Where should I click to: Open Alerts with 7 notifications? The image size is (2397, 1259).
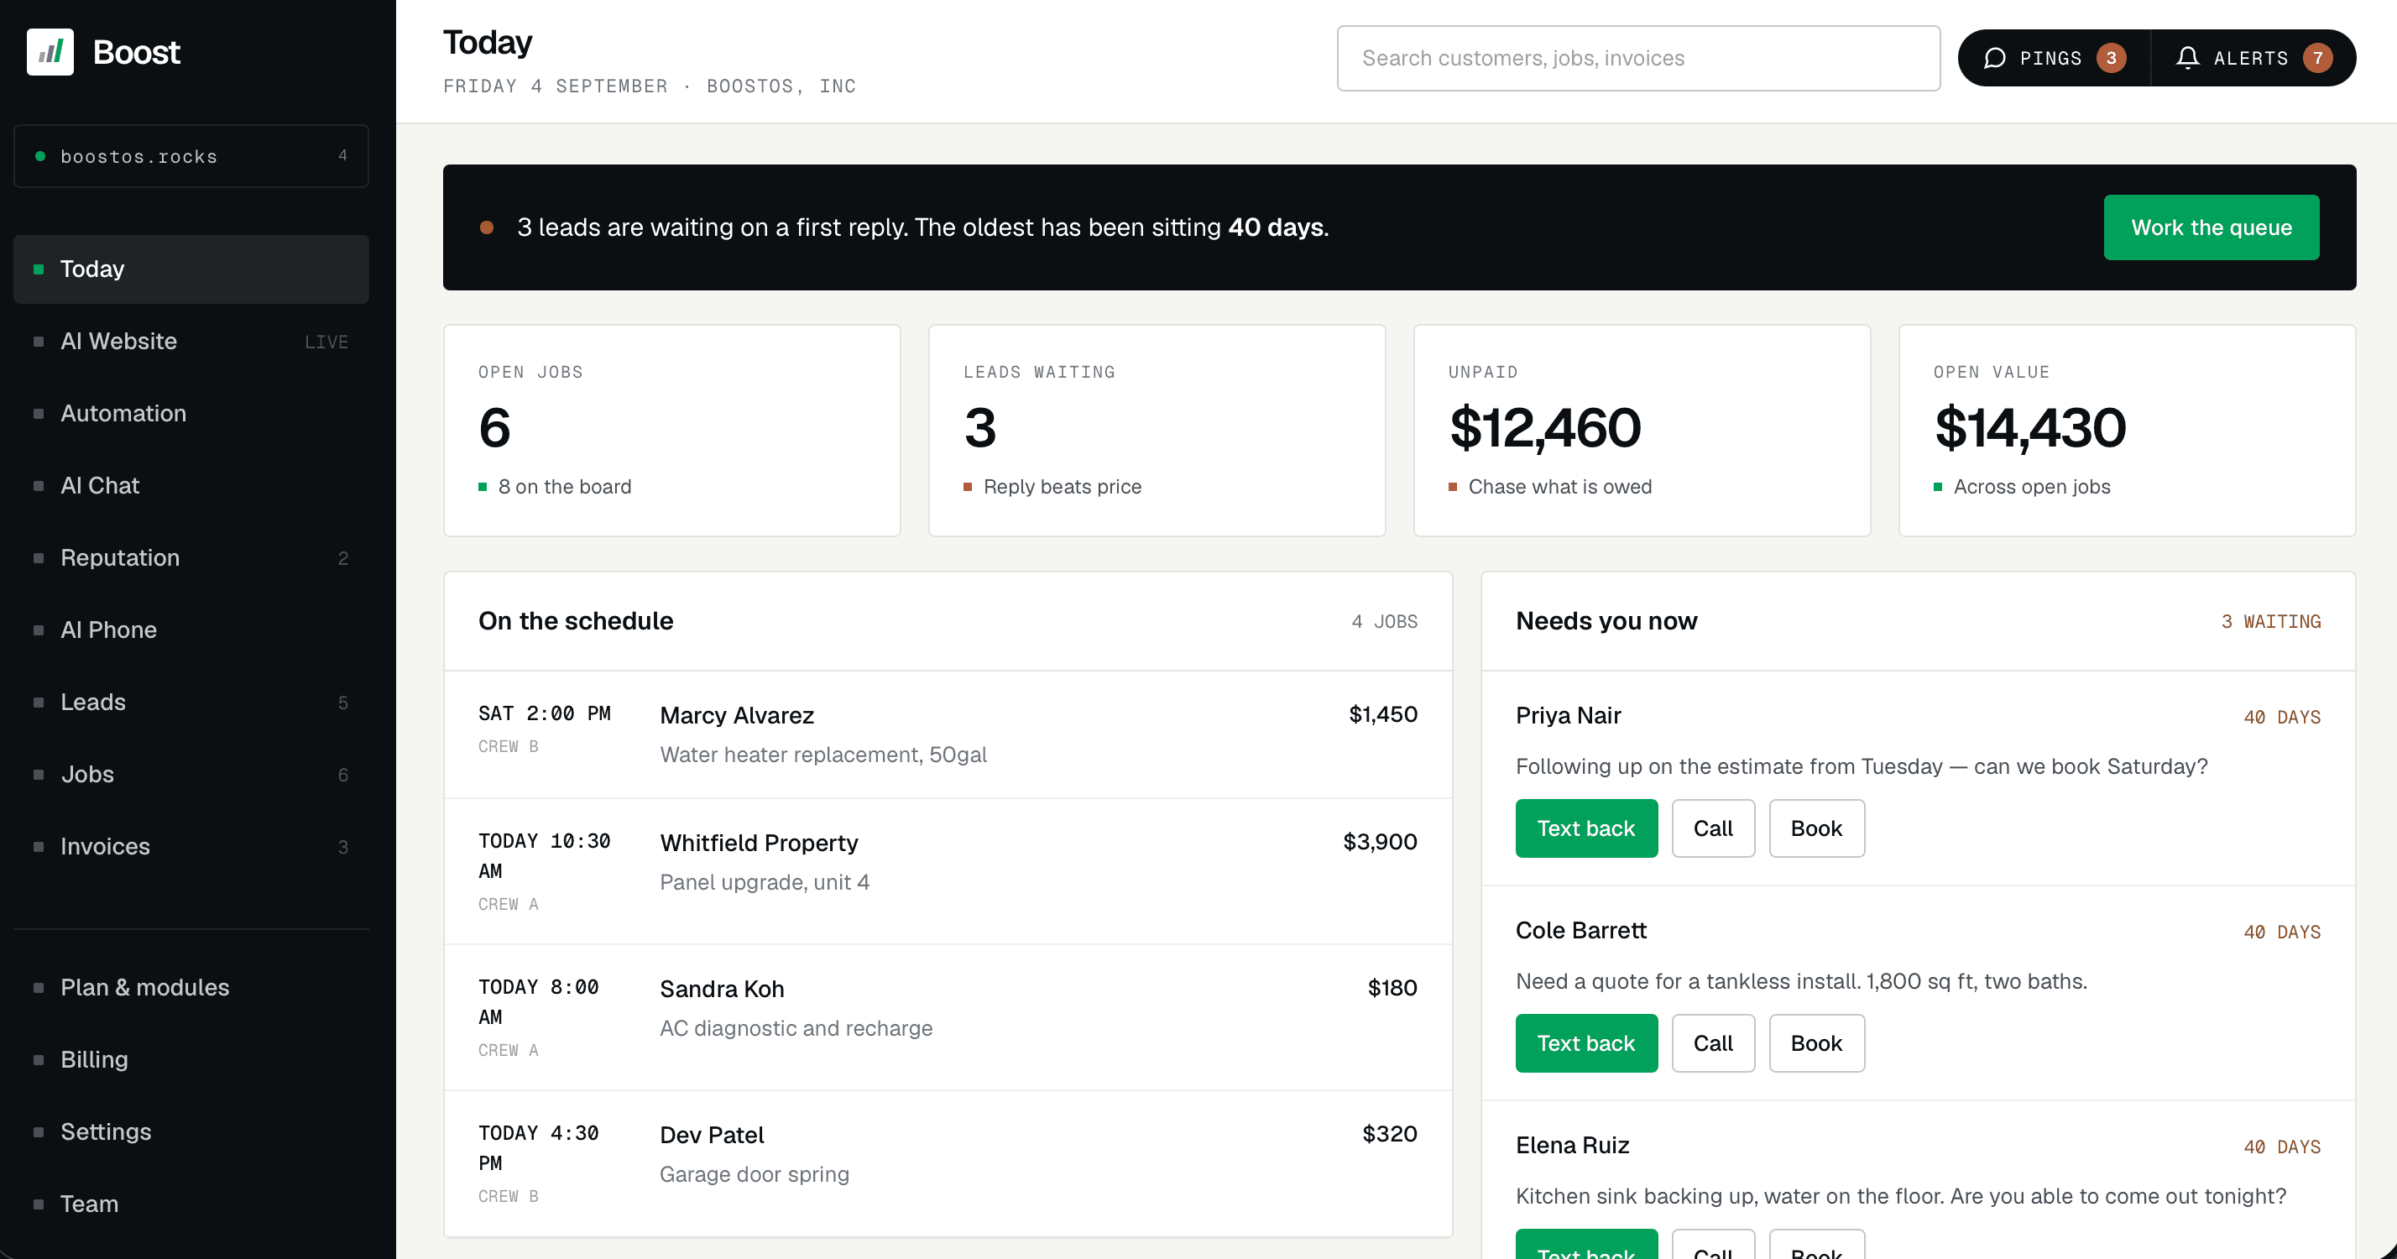2253,58
